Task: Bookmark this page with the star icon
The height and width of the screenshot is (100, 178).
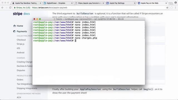Action: click(x=167, y=7)
